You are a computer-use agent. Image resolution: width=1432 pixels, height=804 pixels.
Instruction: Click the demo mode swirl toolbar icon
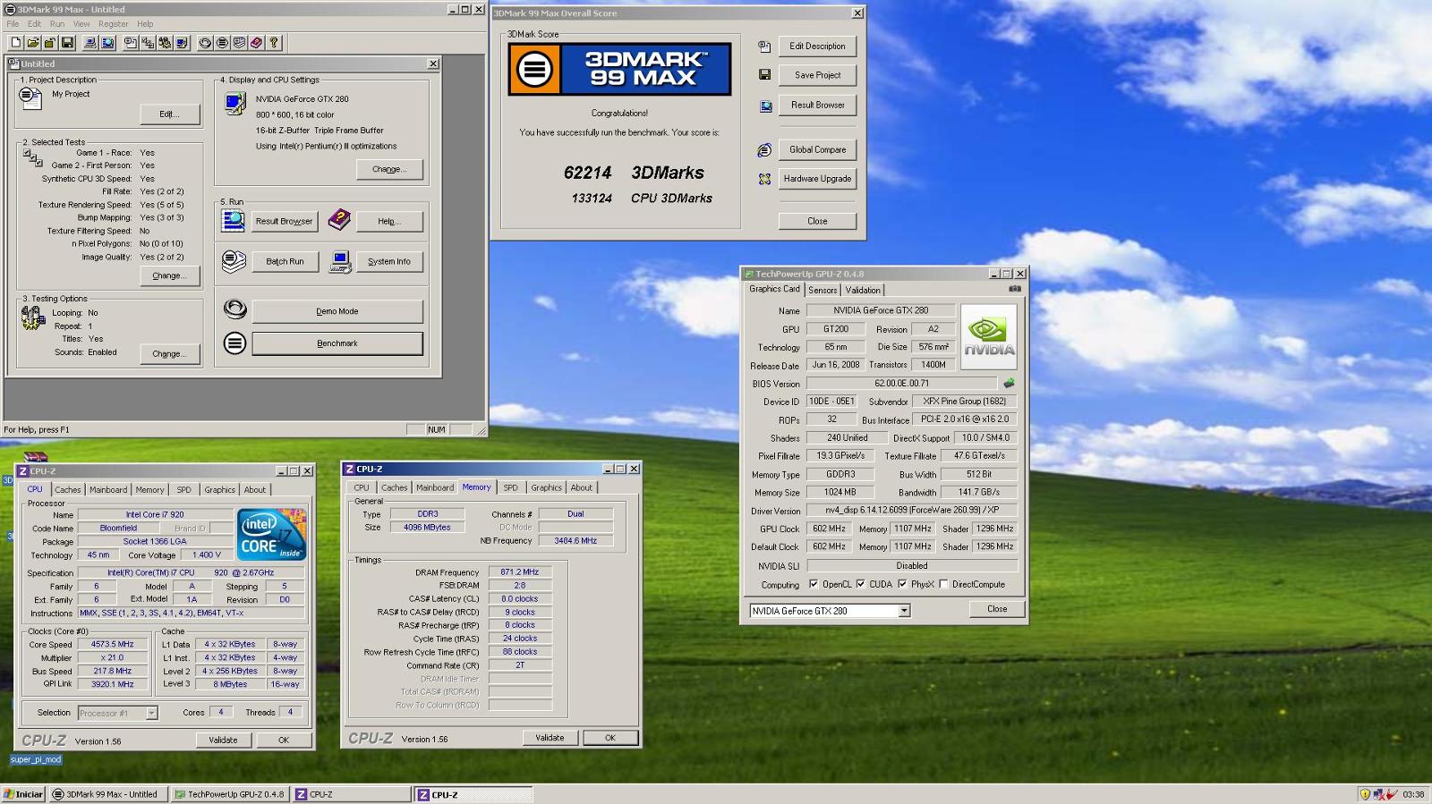point(206,42)
